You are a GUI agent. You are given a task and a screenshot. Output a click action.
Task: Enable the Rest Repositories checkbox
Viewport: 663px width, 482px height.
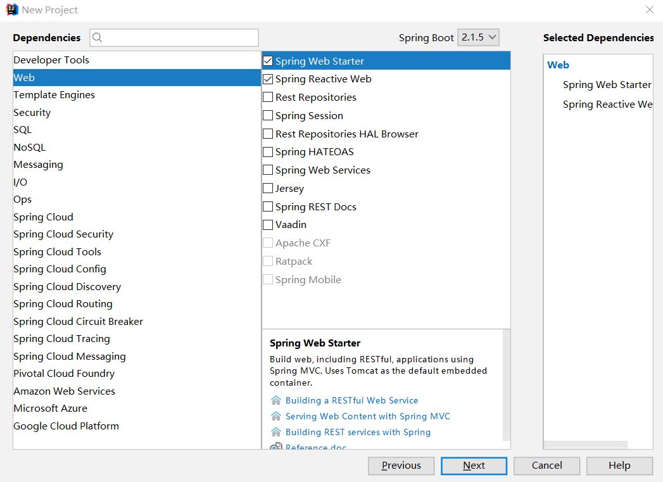point(268,98)
